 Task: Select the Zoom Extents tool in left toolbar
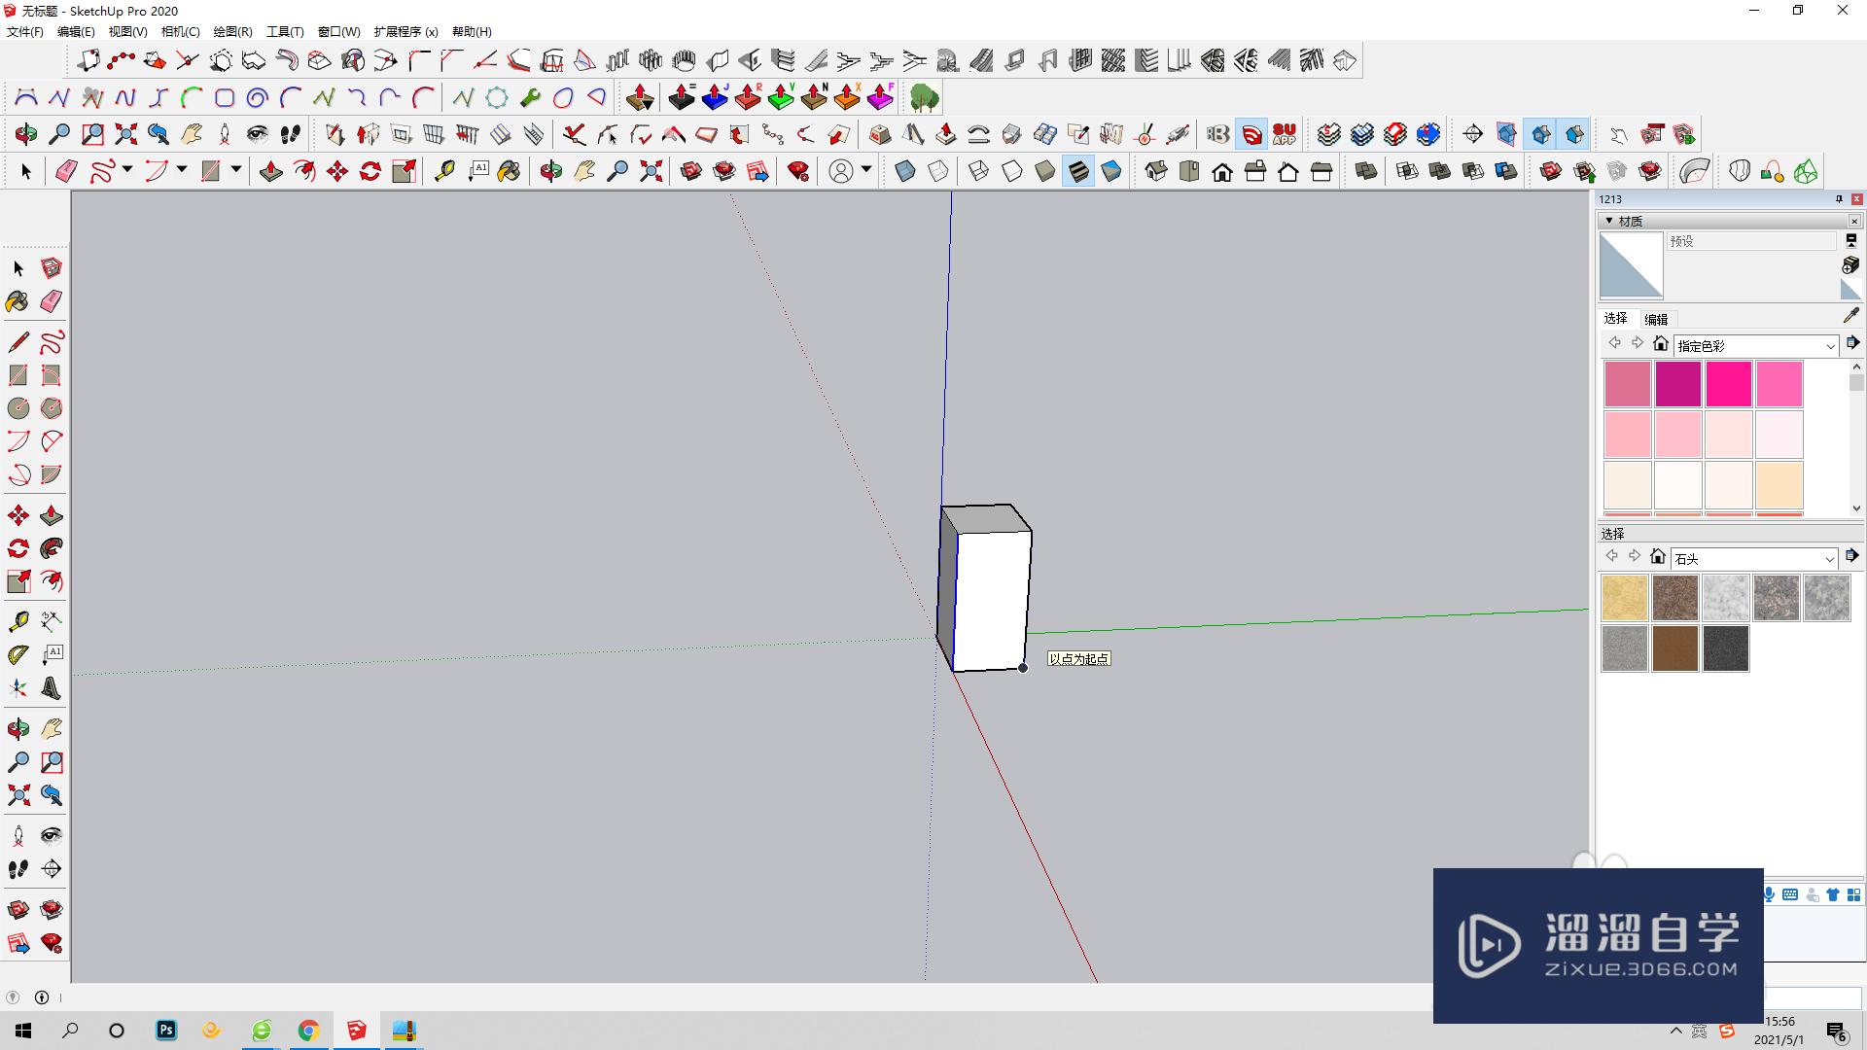tap(18, 795)
